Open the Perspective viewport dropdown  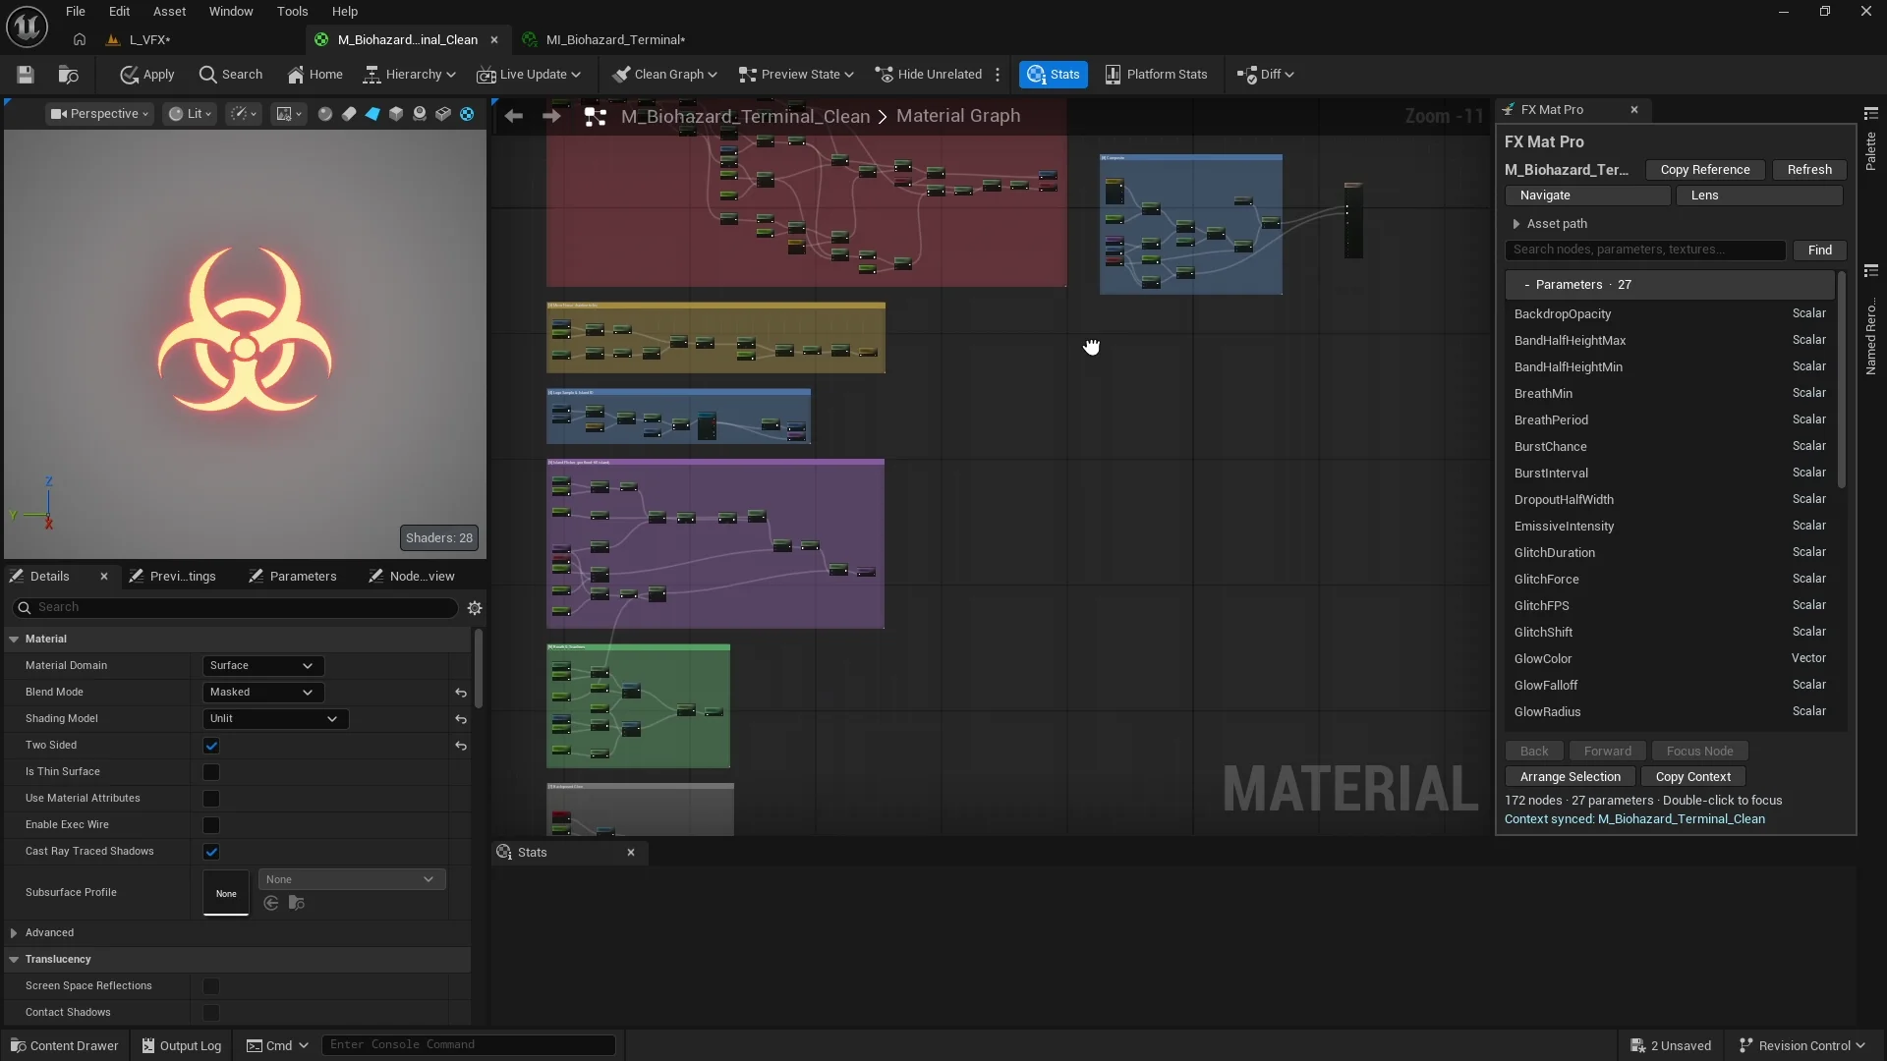tap(99, 114)
